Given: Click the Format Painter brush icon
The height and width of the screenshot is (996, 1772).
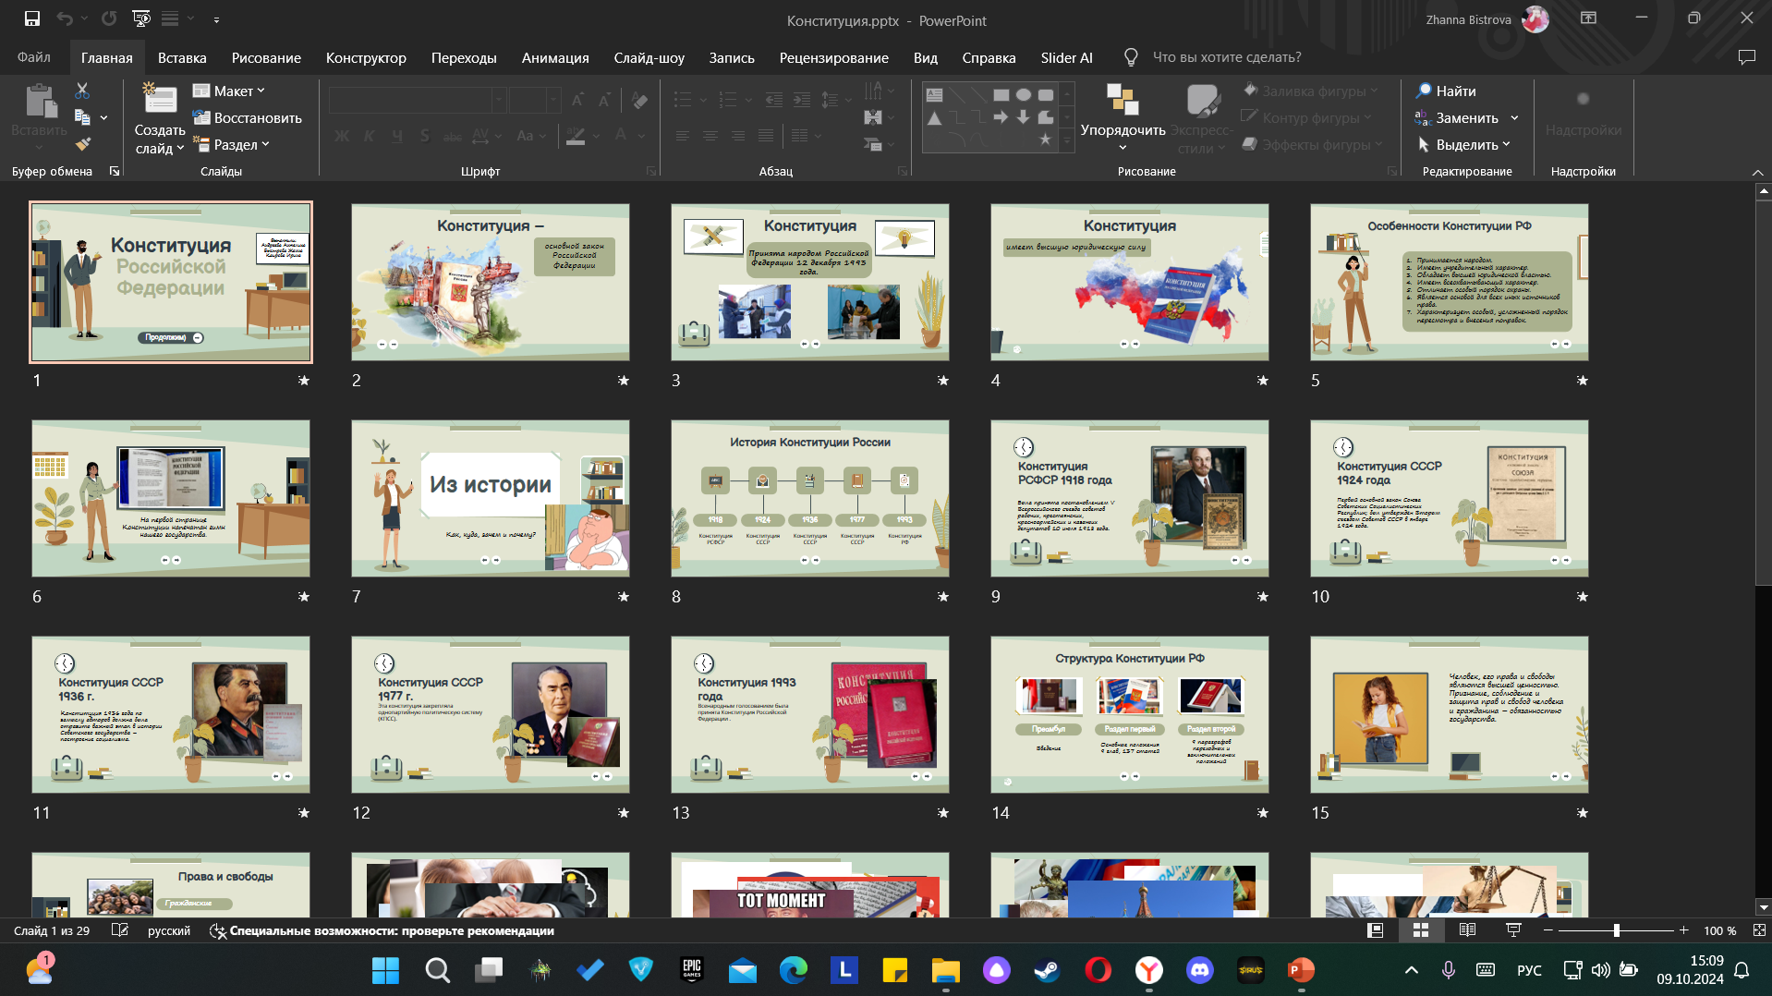Looking at the screenshot, I should (82, 144).
